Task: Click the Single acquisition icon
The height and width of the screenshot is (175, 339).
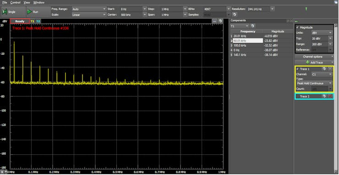Action: point(5,12)
